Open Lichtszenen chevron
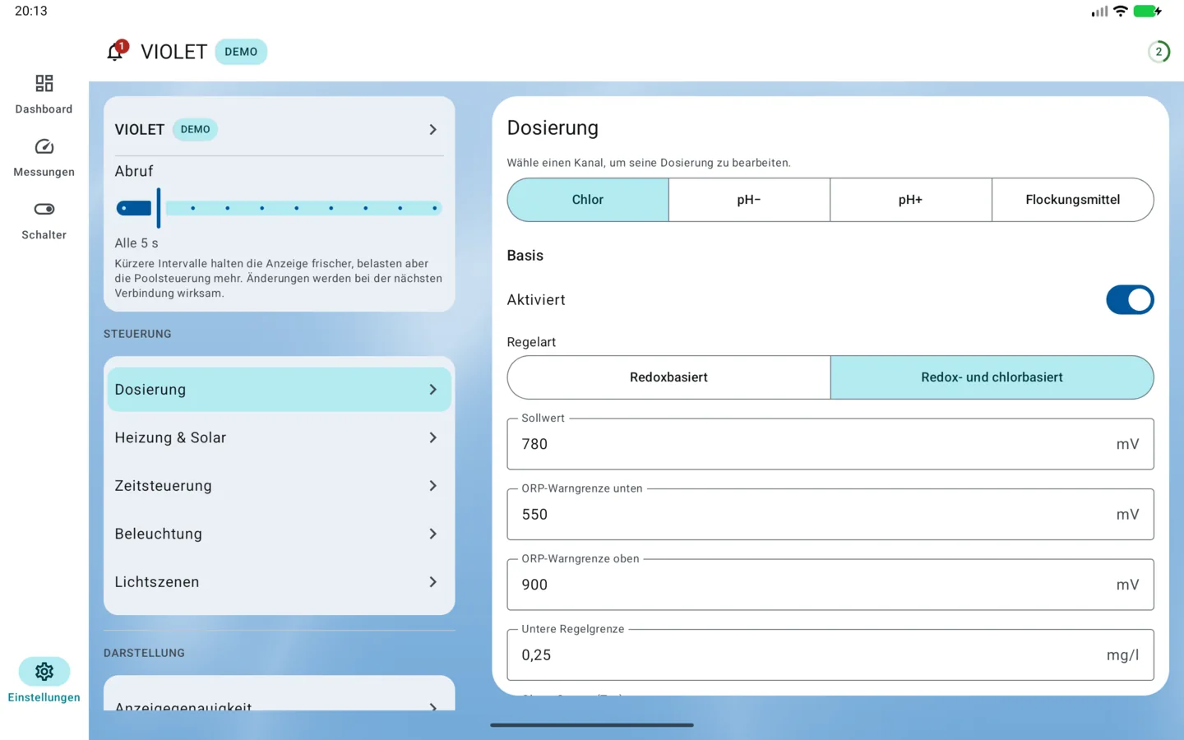Viewport: 1184px width, 740px height. [432, 582]
